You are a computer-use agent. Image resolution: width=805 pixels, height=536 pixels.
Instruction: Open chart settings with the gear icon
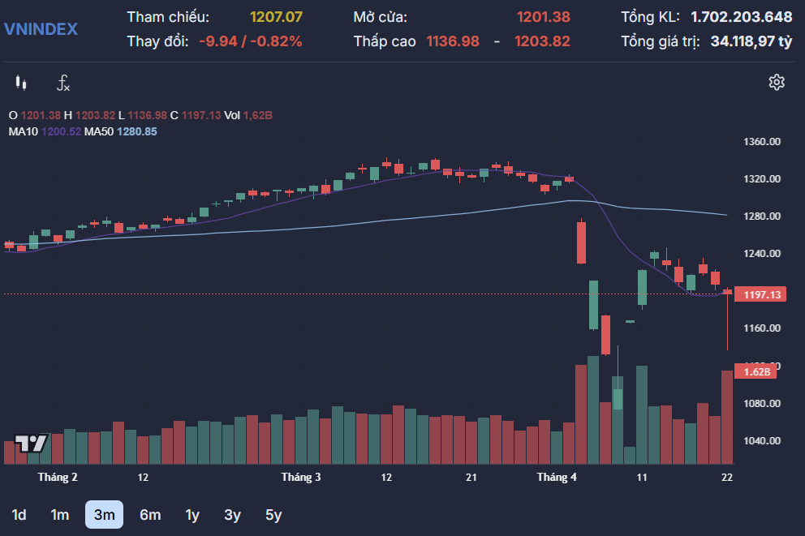point(777,82)
